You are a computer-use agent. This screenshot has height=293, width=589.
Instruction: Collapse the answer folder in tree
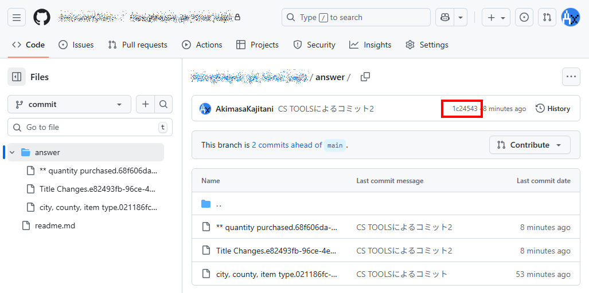(12, 152)
